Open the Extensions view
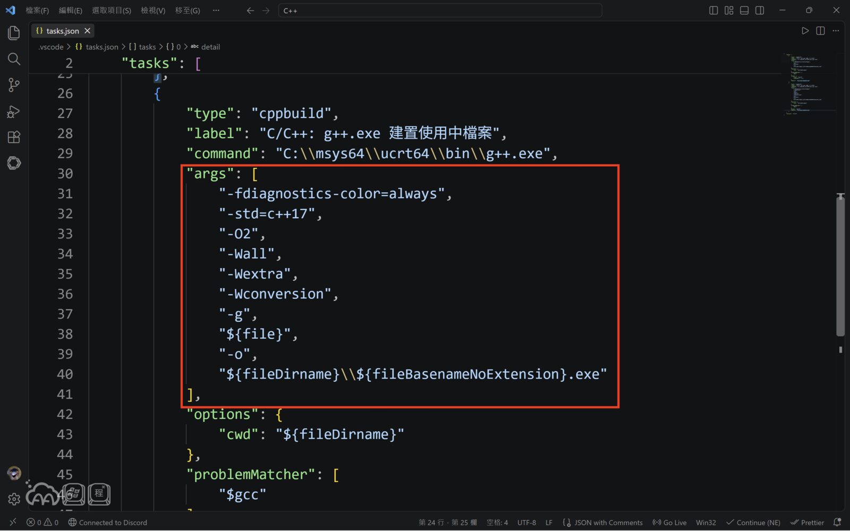 14,137
